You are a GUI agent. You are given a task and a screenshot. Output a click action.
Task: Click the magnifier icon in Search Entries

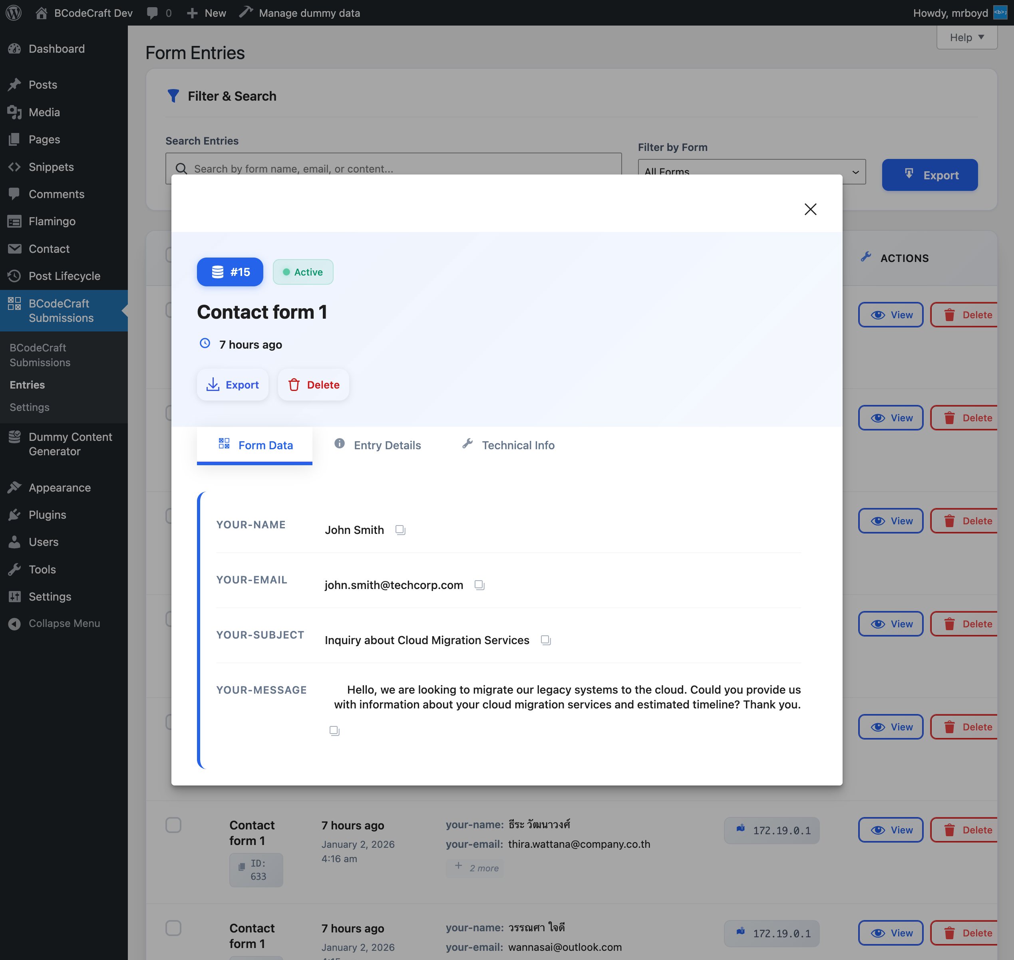click(x=181, y=169)
